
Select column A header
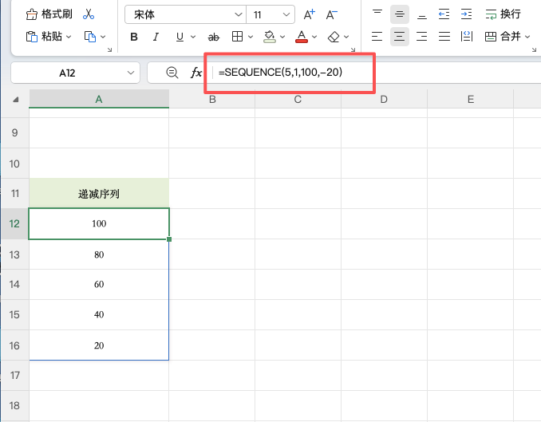99,100
